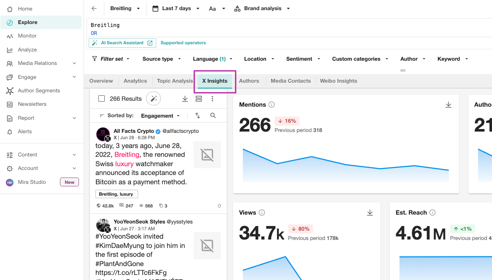Open the Breitling search dropdown
This screenshot has width=492, height=280.
[x=125, y=8]
